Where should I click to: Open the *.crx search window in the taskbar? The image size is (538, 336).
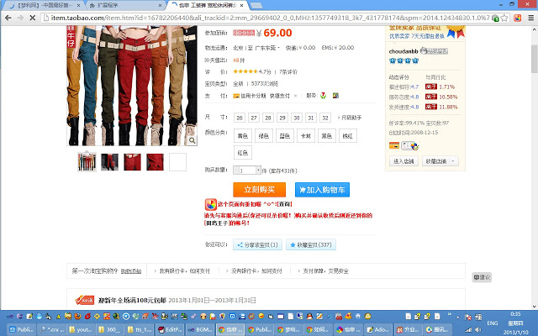pos(50,329)
